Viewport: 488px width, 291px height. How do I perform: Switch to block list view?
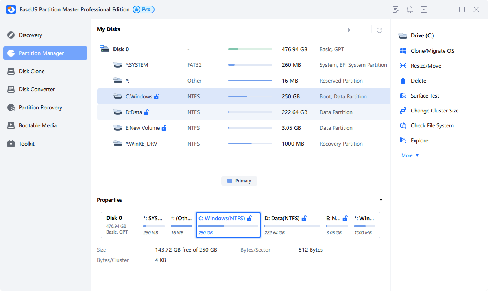pos(351,29)
